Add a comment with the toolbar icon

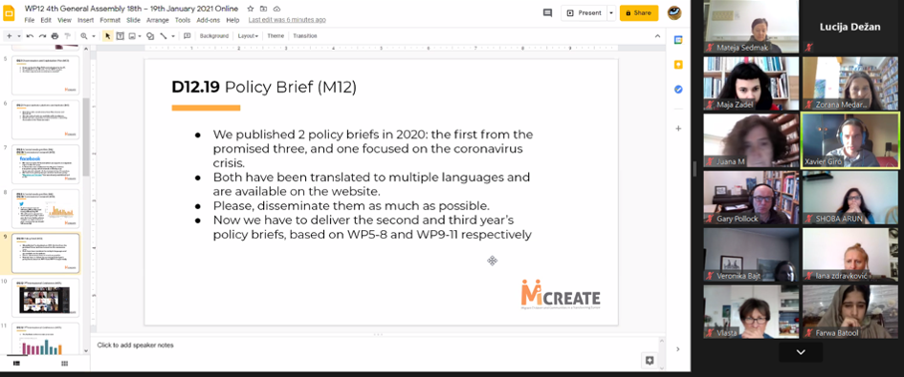(x=187, y=35)
